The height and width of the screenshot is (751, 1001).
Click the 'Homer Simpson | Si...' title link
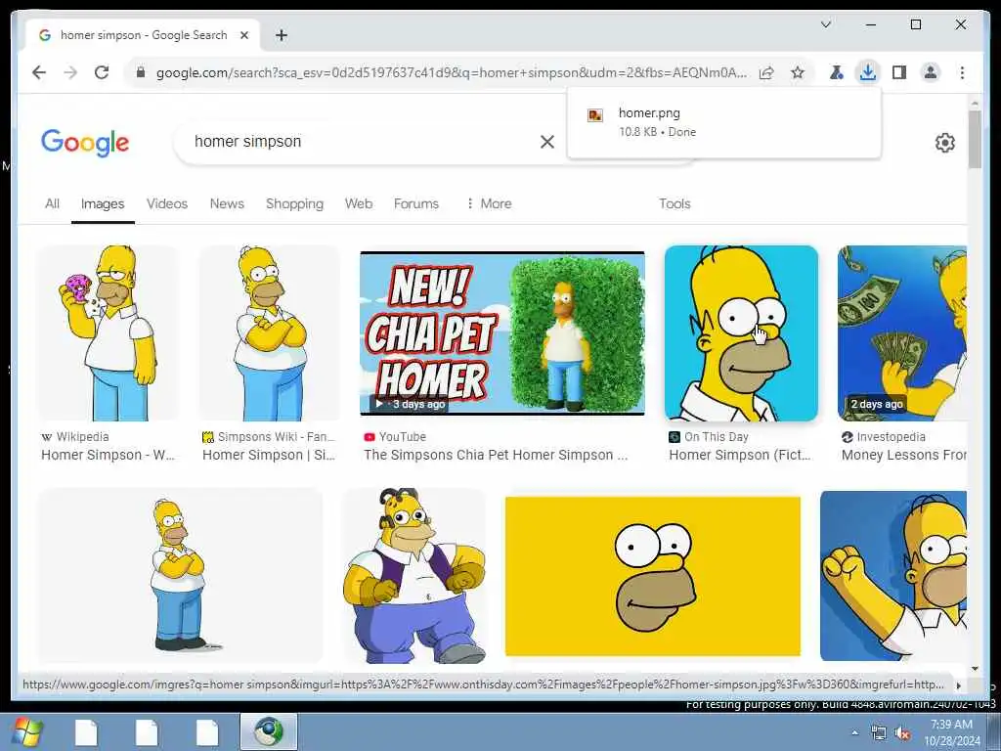tap(269, 455)
